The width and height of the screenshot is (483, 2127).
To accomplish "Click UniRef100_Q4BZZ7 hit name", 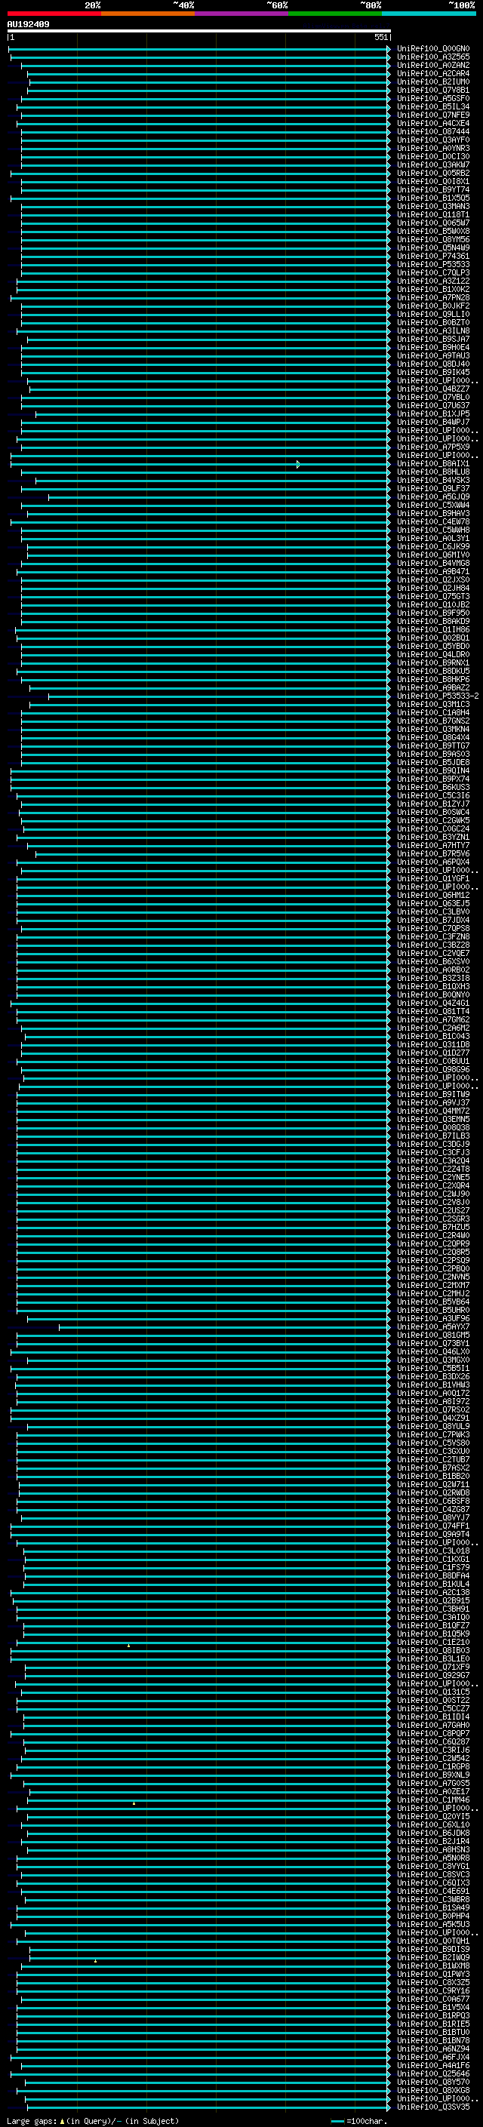I will pos(433,389).
